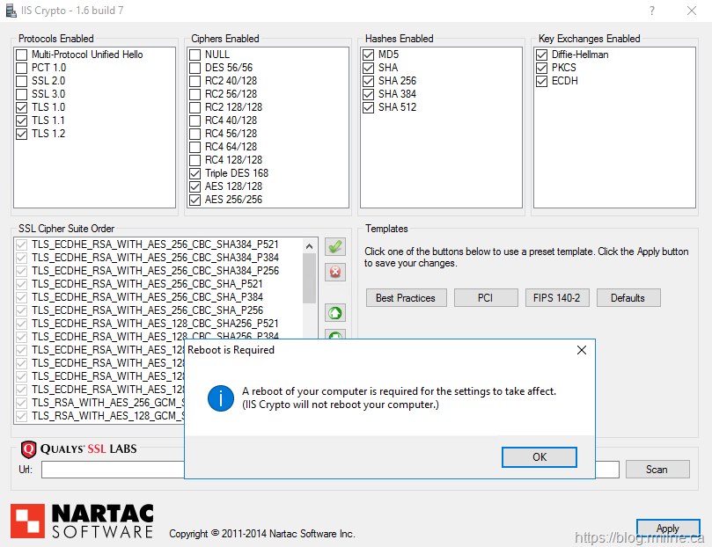Image resolution: width=712 pixels, height=547 pixels.
Task: Click the help question mark in title bar
Action: coord(651,11)
